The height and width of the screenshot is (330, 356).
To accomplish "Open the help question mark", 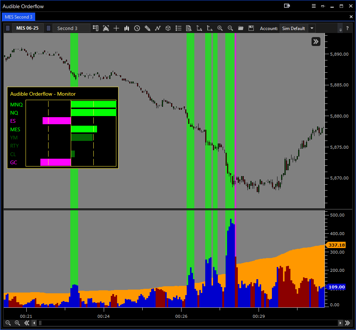I will 347,28.
